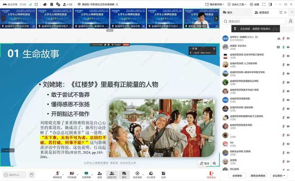Open the Apps (应用) icon
Image resolution: width=295 pixels, height=181 pixels.
pyautogui.click(x=163, y=174)
